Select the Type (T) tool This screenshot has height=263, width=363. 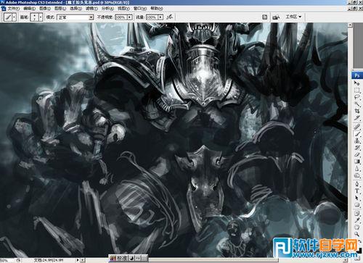[x=357, y=191]
